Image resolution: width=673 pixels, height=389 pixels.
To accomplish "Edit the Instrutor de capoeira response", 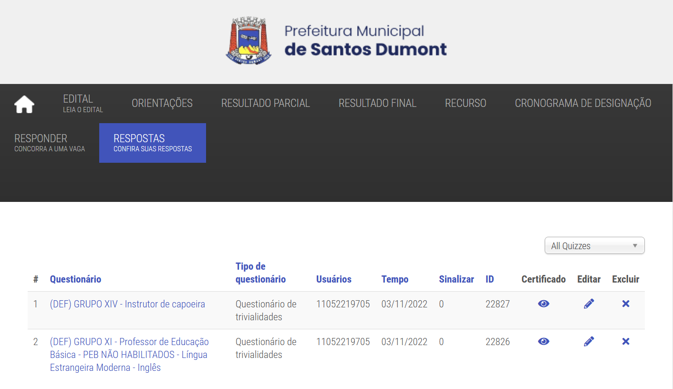I will coord(589,304).
